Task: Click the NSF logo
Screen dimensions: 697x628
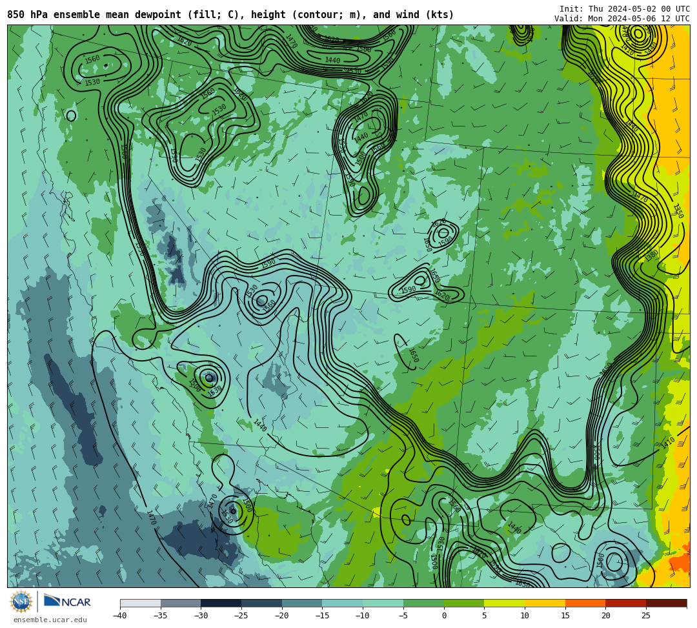Action: click(x=21, y=602)
